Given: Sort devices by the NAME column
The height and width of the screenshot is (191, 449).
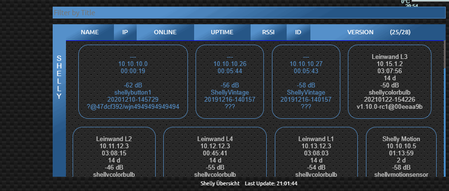Looking at the screenshot, I should pos(90,32).
